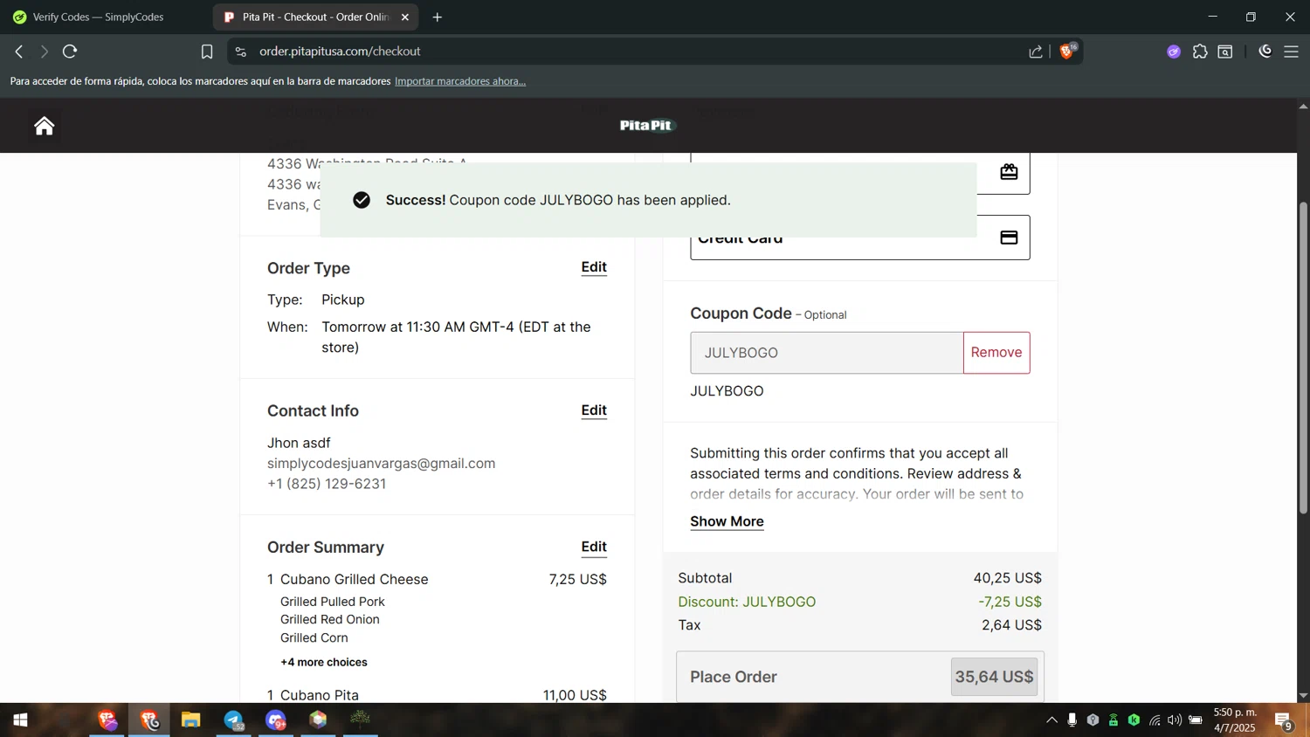
Task: Open Telegram from the taskbar
Action: (233, 720)
